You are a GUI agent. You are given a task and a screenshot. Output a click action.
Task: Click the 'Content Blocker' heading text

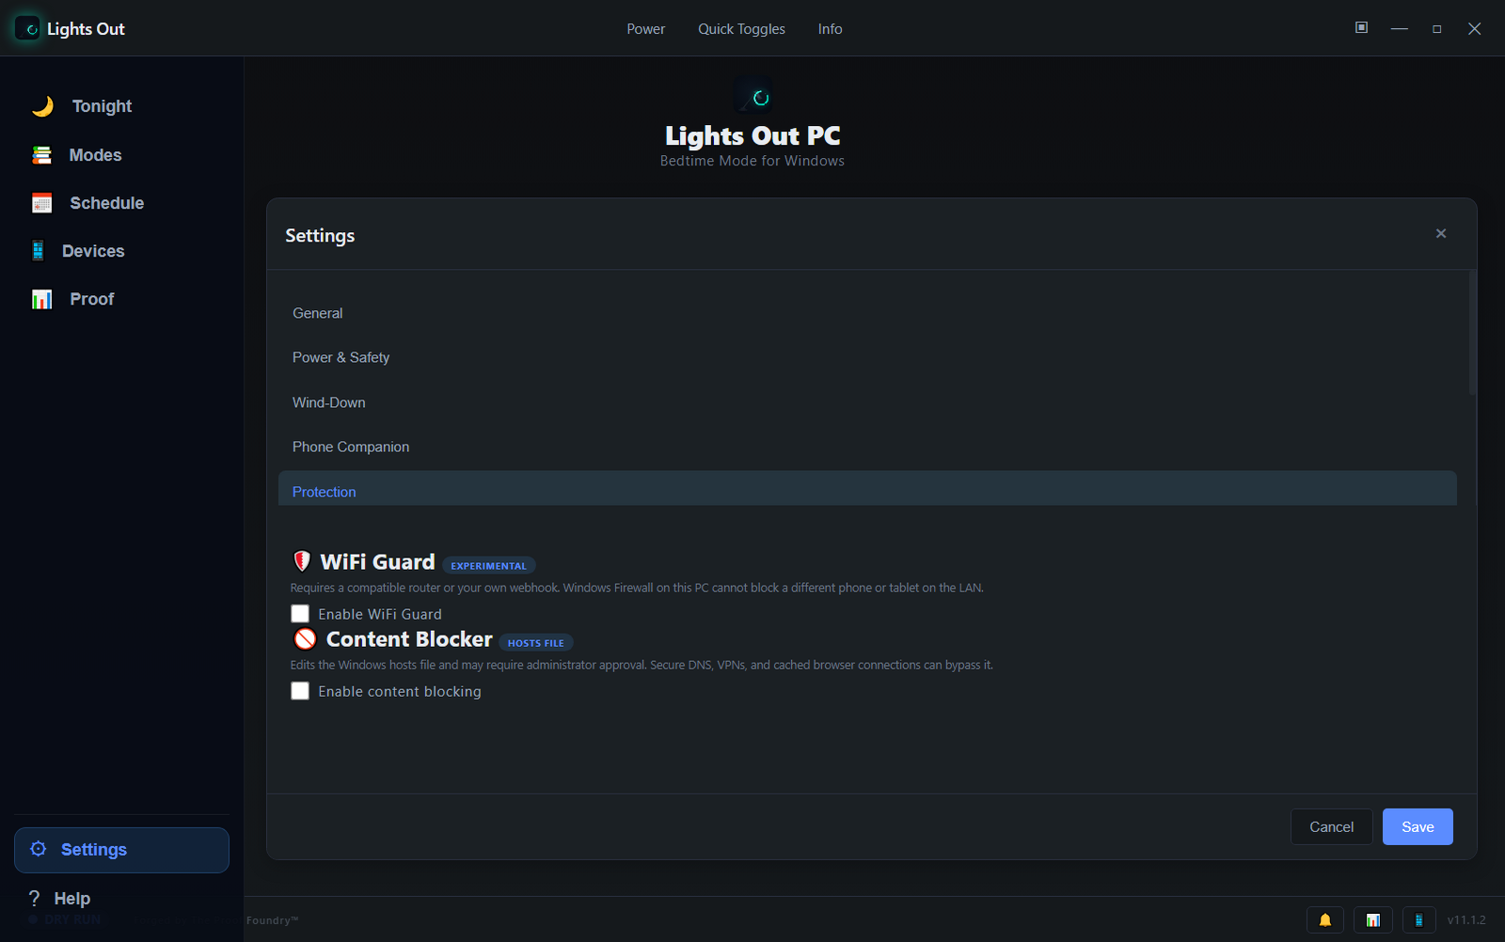coord(409,639)
